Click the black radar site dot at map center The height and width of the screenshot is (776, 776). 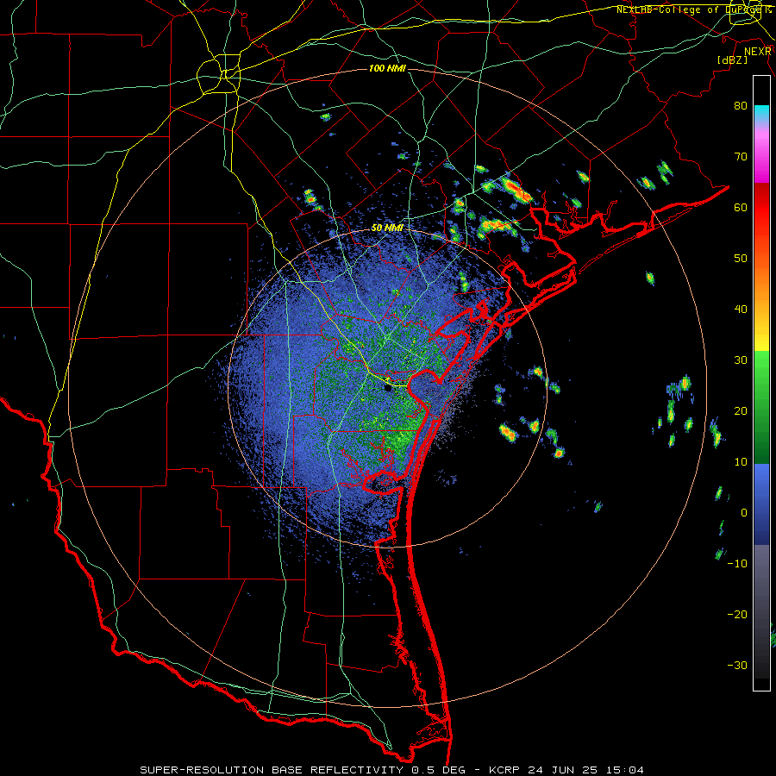[x=389, y=388]
